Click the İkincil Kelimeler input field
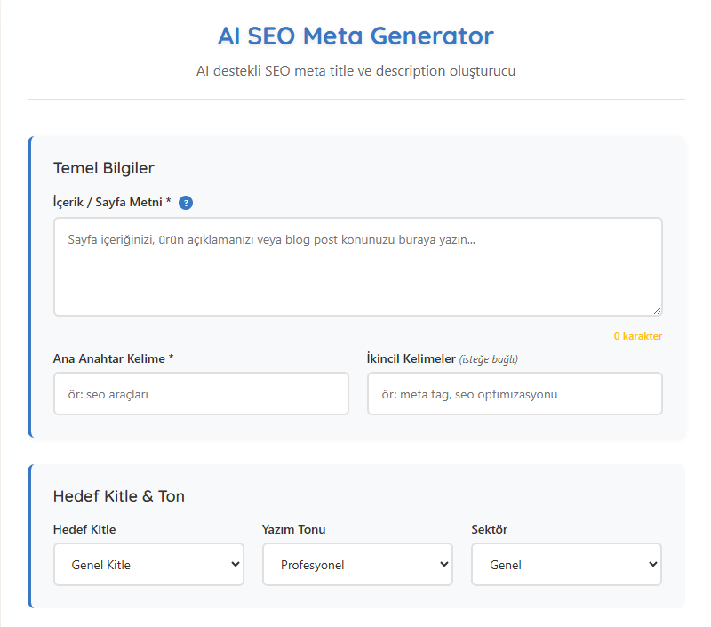The height and width of the screenshot is (627, 711). click(x=515, y=393)
